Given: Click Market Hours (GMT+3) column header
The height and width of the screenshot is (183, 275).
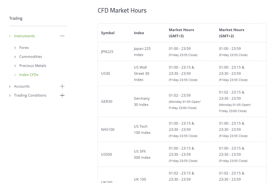Looking at the screenshot, I should pos(181,33).
